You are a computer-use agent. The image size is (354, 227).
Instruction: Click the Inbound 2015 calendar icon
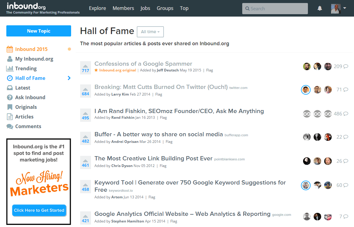tap(10, 49)
